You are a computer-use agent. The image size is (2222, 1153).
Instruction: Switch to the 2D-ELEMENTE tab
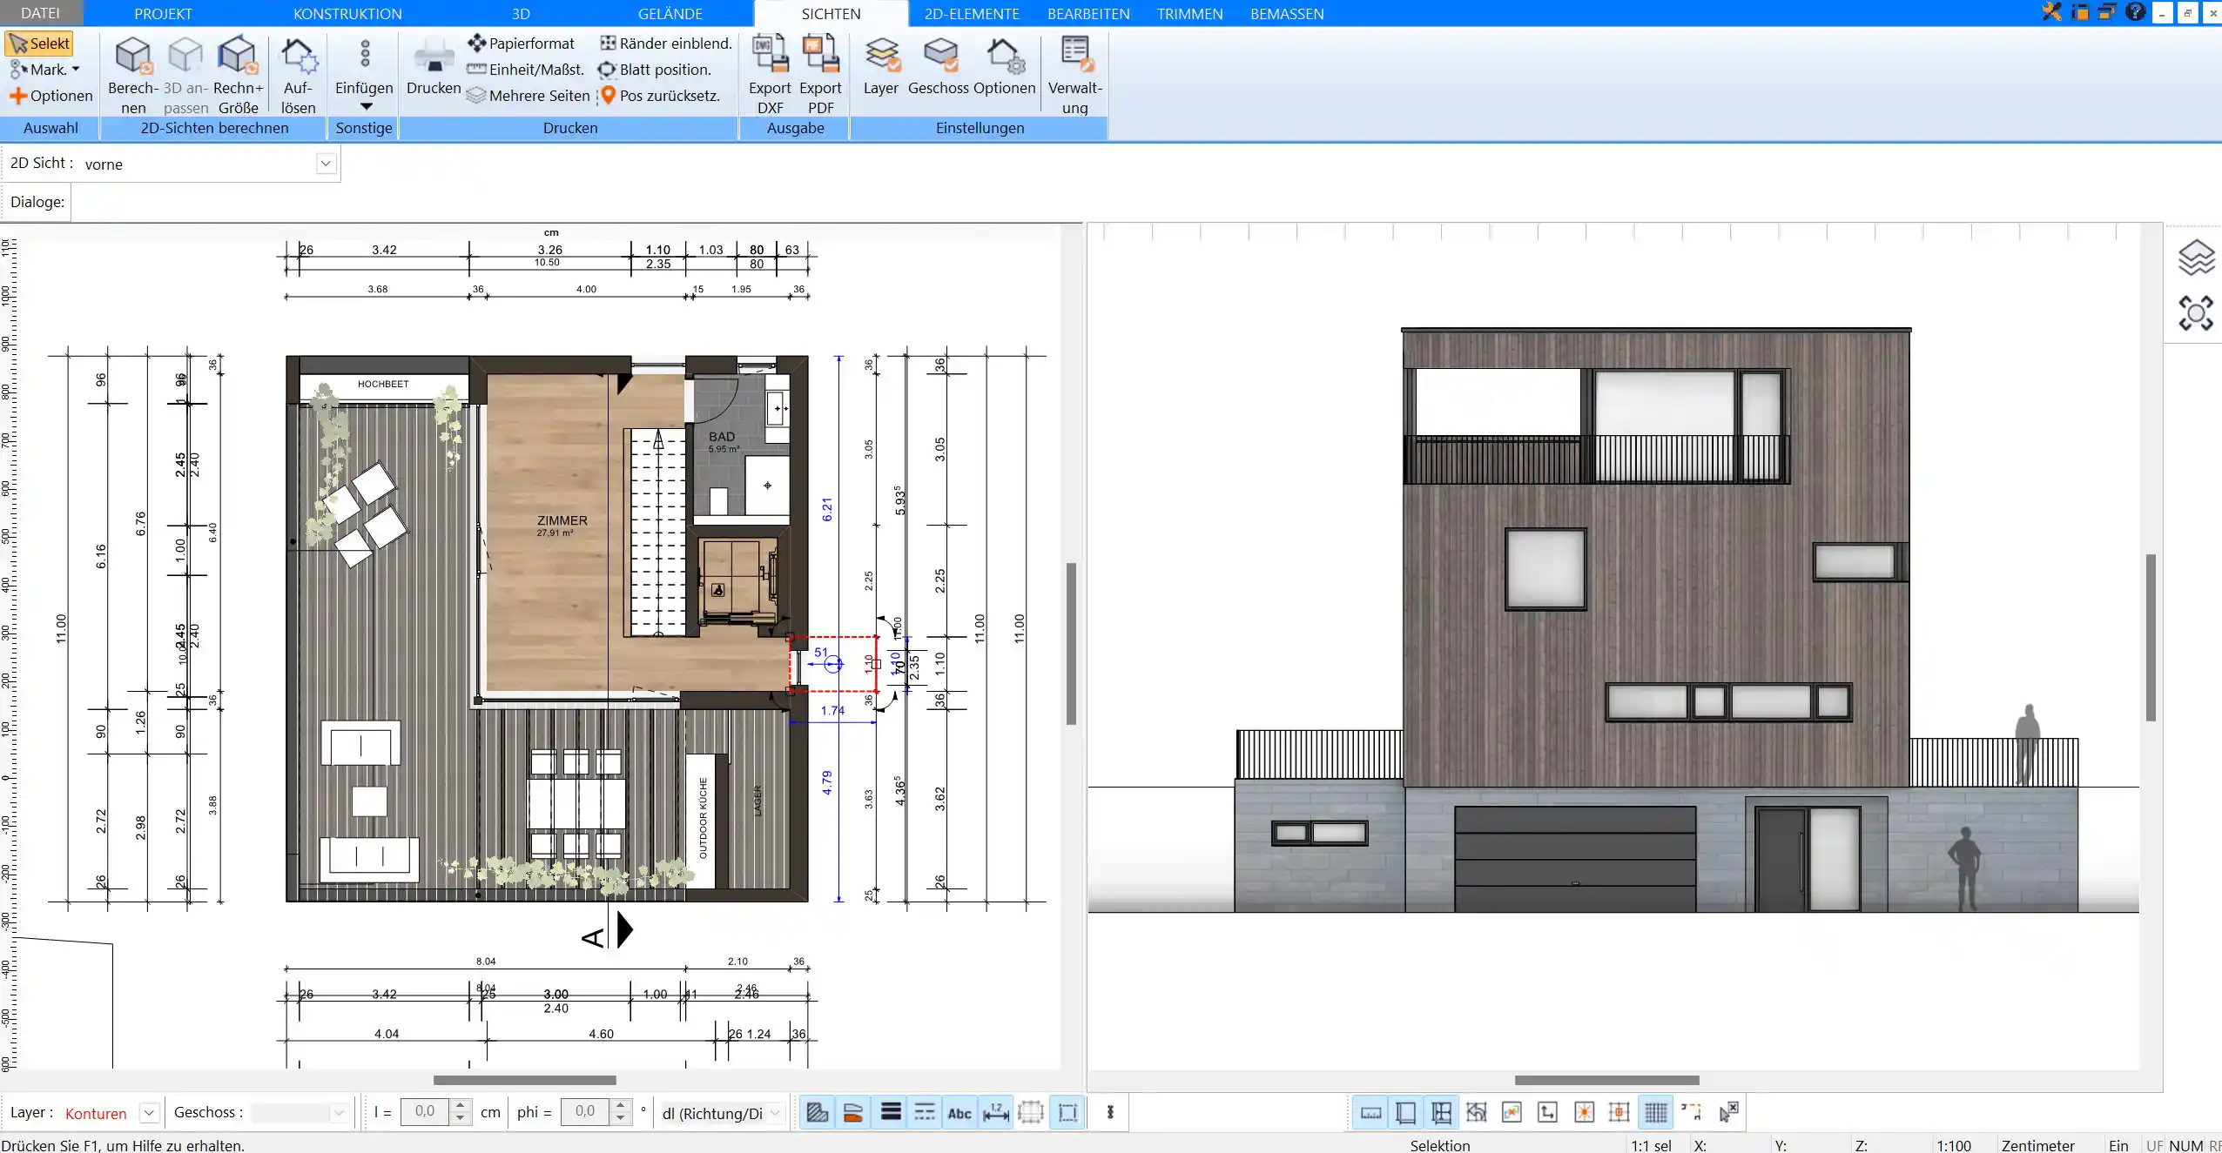click(972, 14)
